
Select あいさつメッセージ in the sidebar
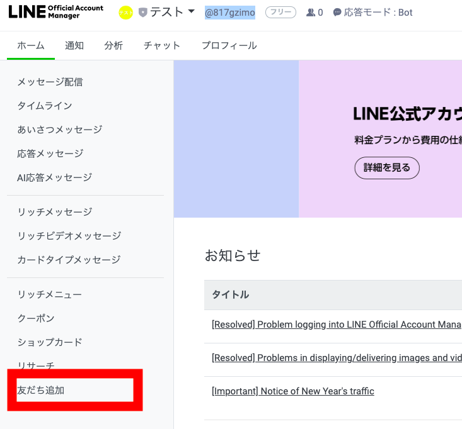pyautogui.click(x=60, y=130)
